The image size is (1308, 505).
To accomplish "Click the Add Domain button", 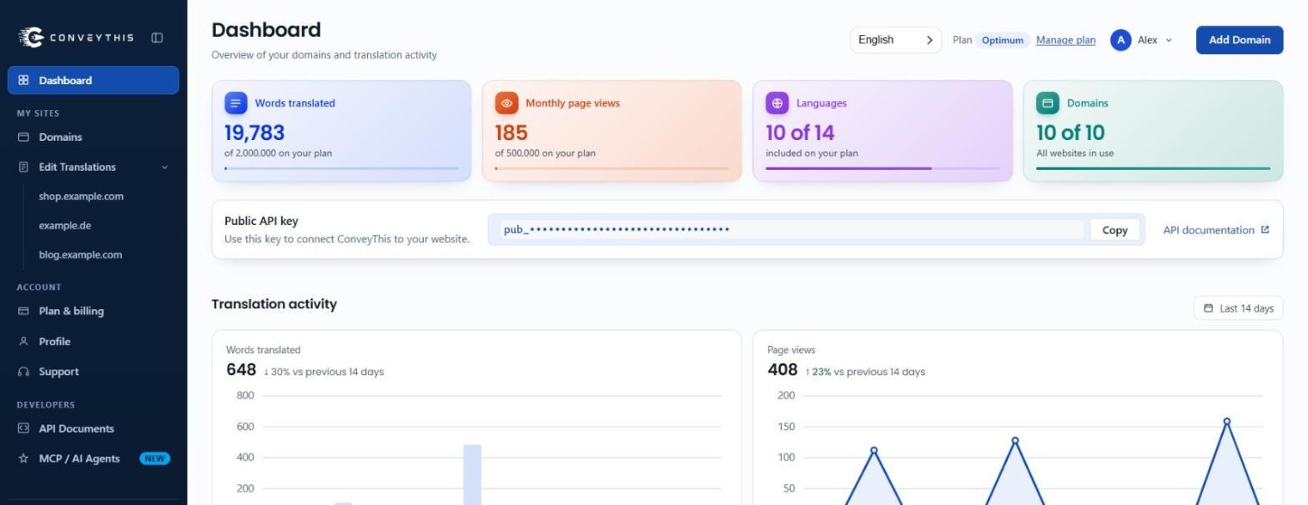I will [1240, 40].
